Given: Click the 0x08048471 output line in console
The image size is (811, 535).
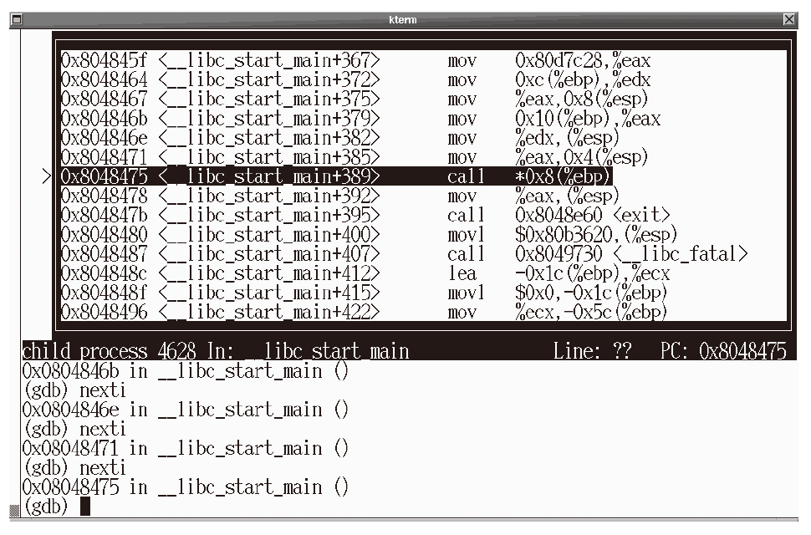Looking at the screenshot, I should pyautogui.click(x=184, y=449).
